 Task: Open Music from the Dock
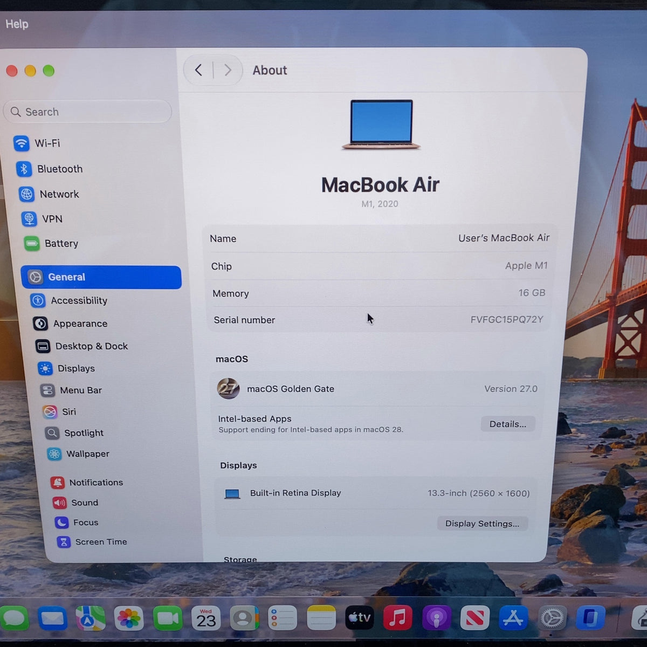tap(398, 618)
